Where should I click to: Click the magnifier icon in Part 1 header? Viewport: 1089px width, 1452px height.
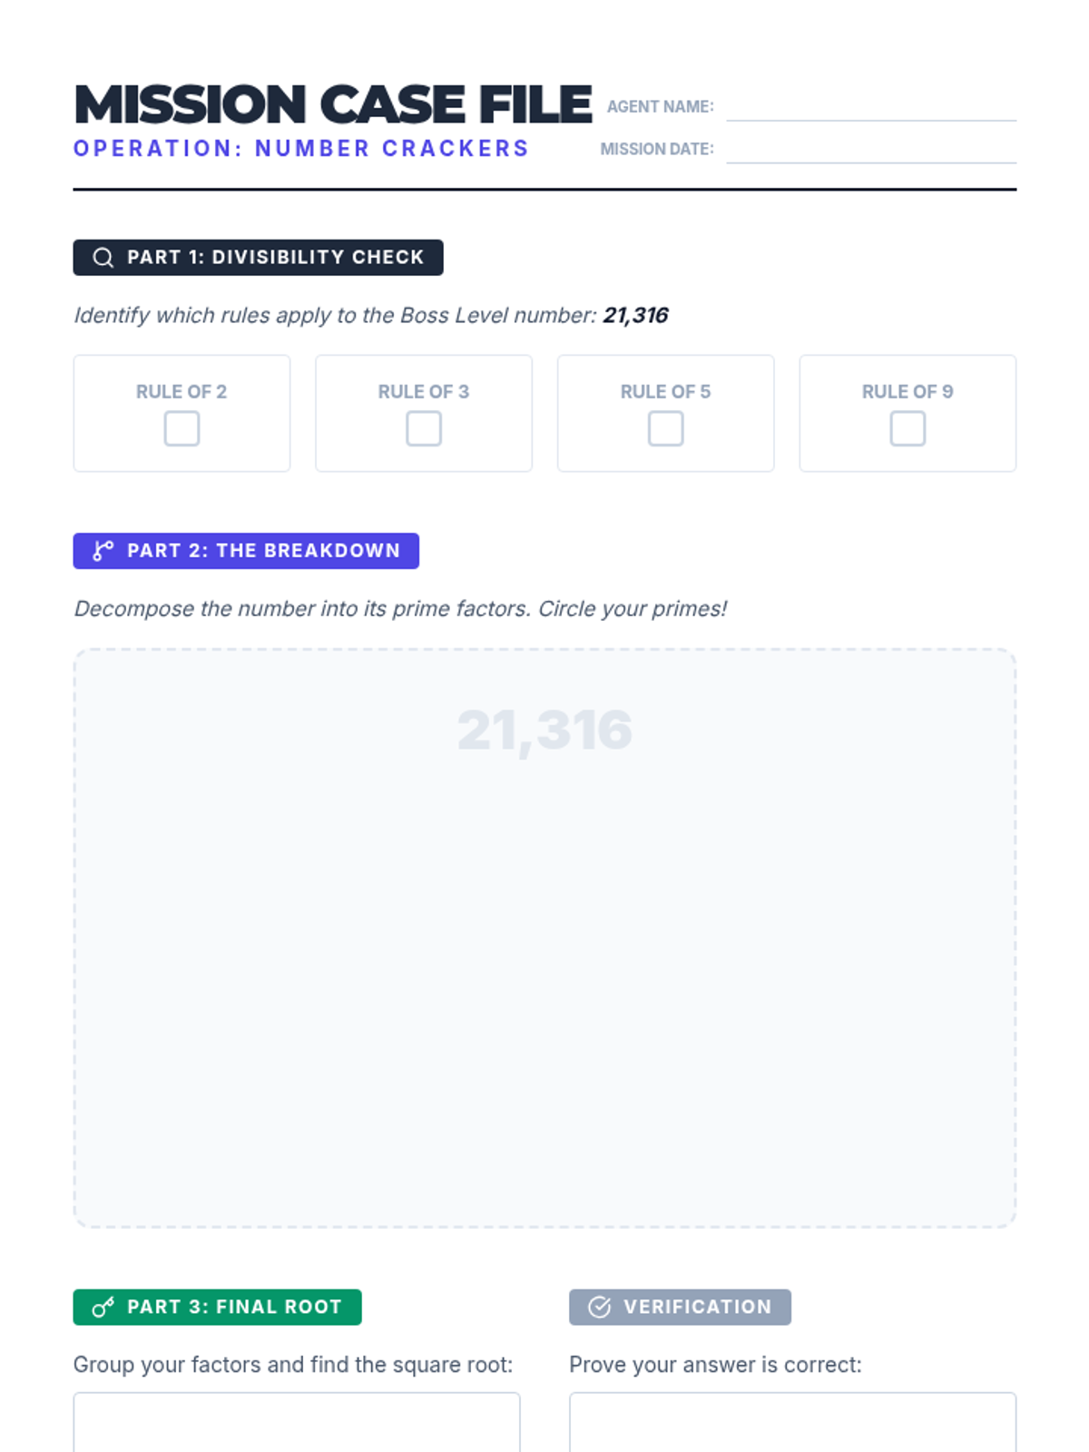(x=103, y=258)
